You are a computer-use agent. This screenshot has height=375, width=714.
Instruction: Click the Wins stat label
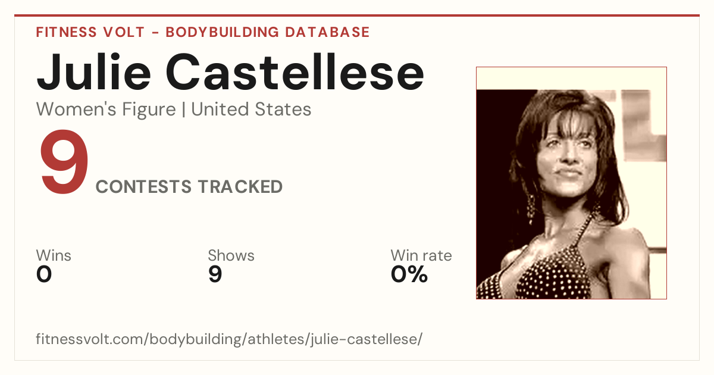pos(54,256)
